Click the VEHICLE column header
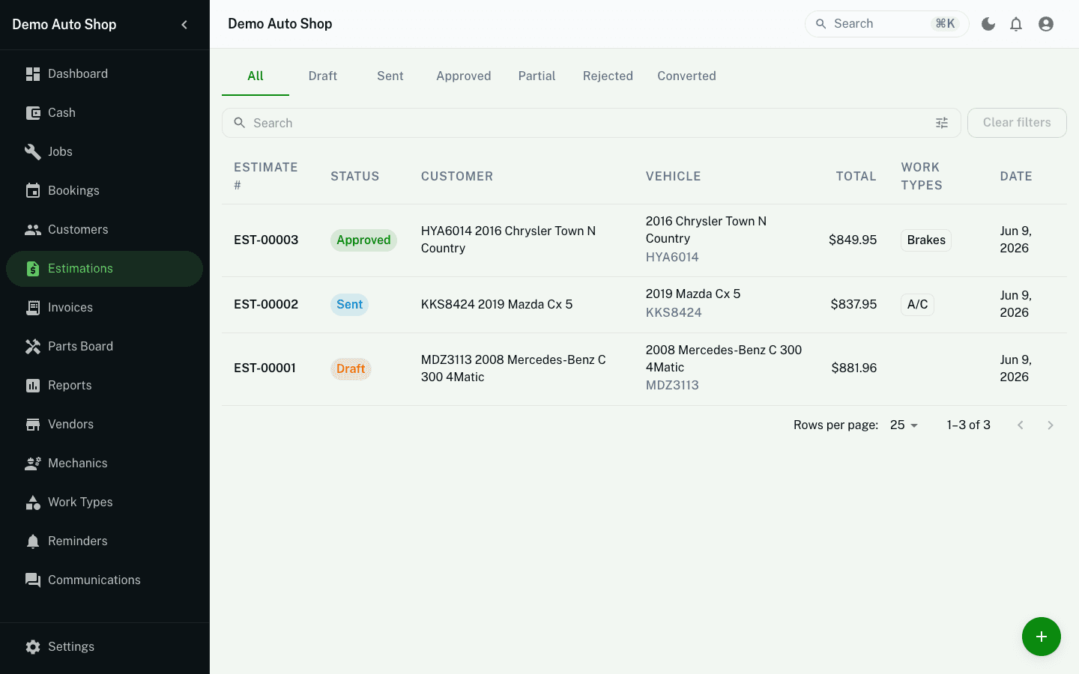This screenshot has height=674, width=1079. coord(674,177)
